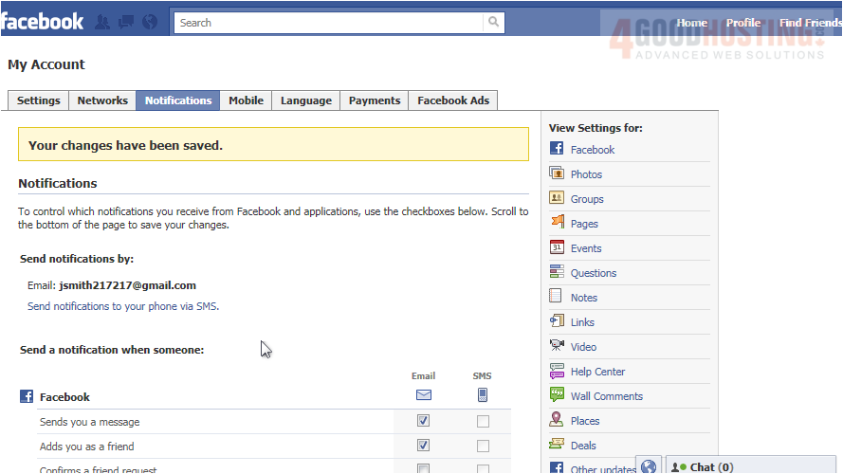The width and height of the screenshot is (843, 474).
Task: Switch to the Networks tab
Action: [102, 100]
